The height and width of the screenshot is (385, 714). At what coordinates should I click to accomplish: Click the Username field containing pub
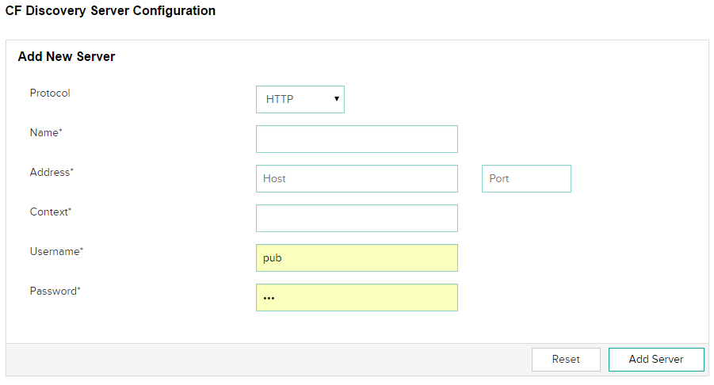[x=357, y=257]
